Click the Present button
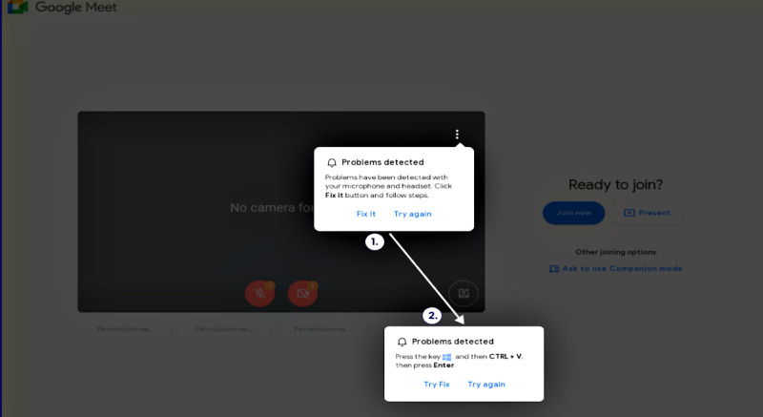The image size is (763, 417). pos(647,213)
